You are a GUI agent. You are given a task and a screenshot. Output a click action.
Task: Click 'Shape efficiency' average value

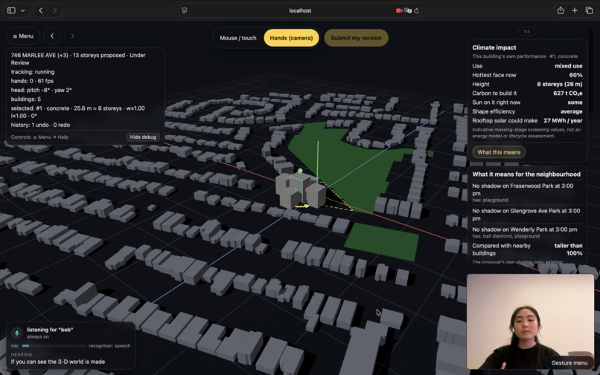point(571,111)
